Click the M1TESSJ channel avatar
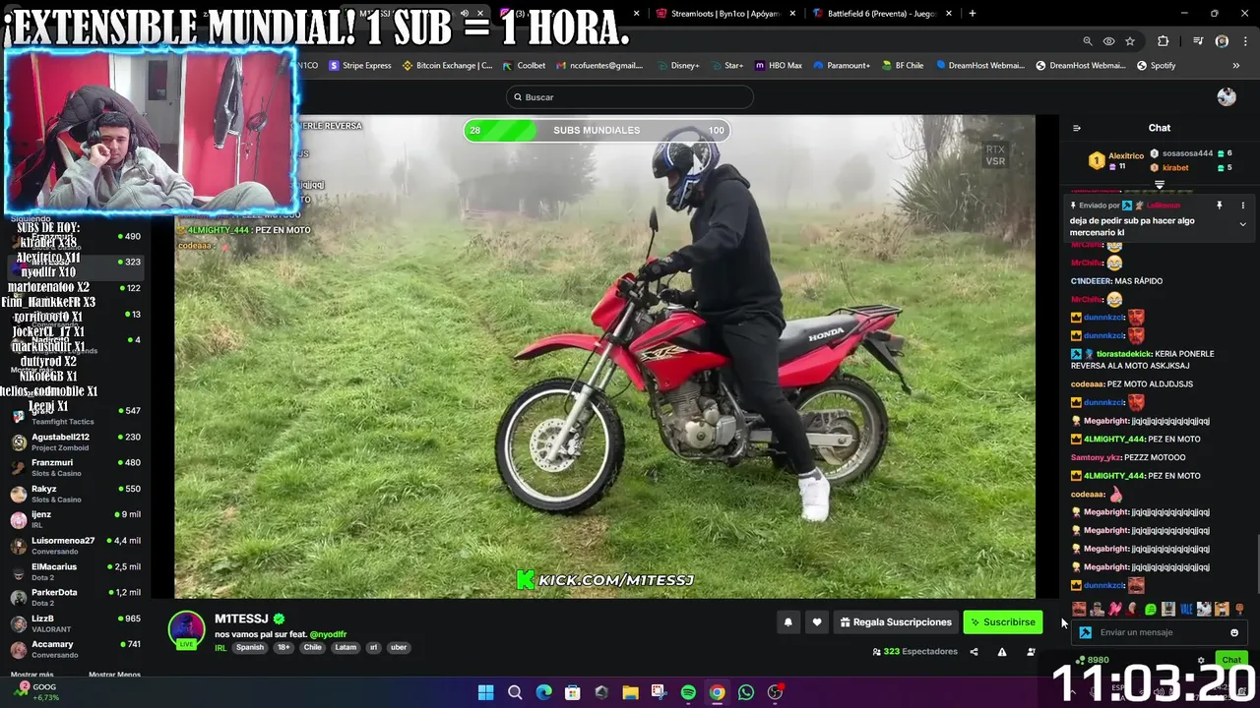 186,629
